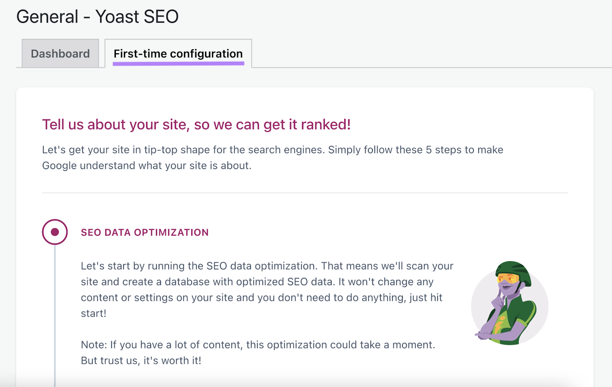Open the First-time configuration tab
The image size is (612, 387).
point(177,54)
